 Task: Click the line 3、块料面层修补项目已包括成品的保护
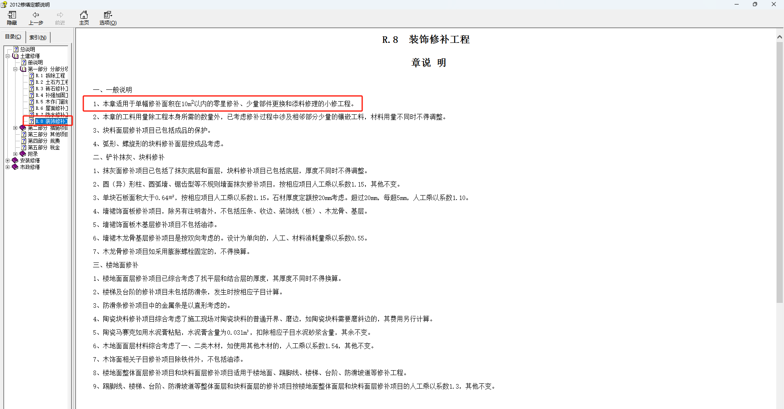pos(152,130)
